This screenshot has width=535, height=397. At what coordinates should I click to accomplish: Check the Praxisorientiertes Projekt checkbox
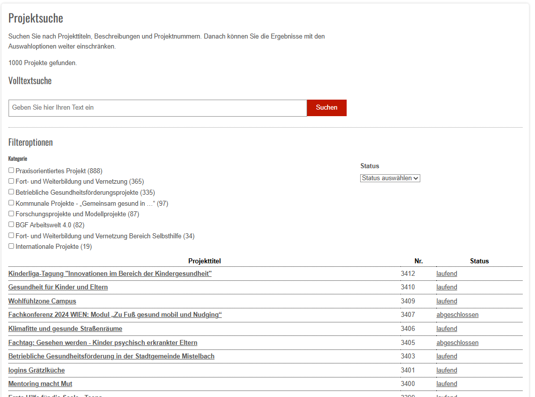[x=12, y=171]
